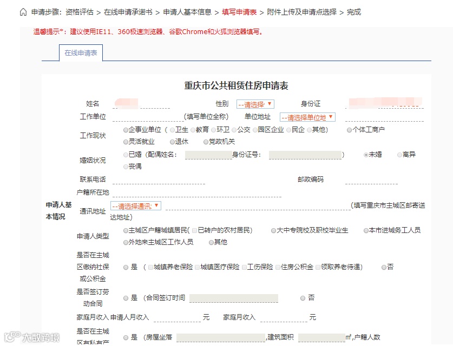Screen dimensions: 453x346
Task: Check 城镇医疗保险 checkbox
Action: point(197,268)
